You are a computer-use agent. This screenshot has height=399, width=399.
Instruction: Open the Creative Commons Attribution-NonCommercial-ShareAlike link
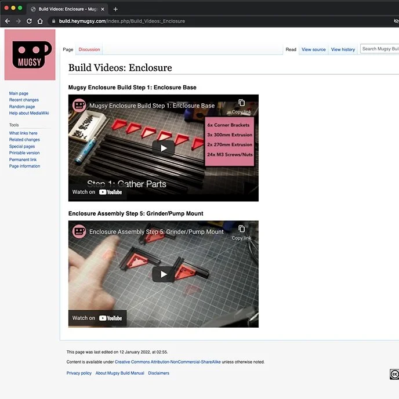pyautogui.click(x=168, y=362)
